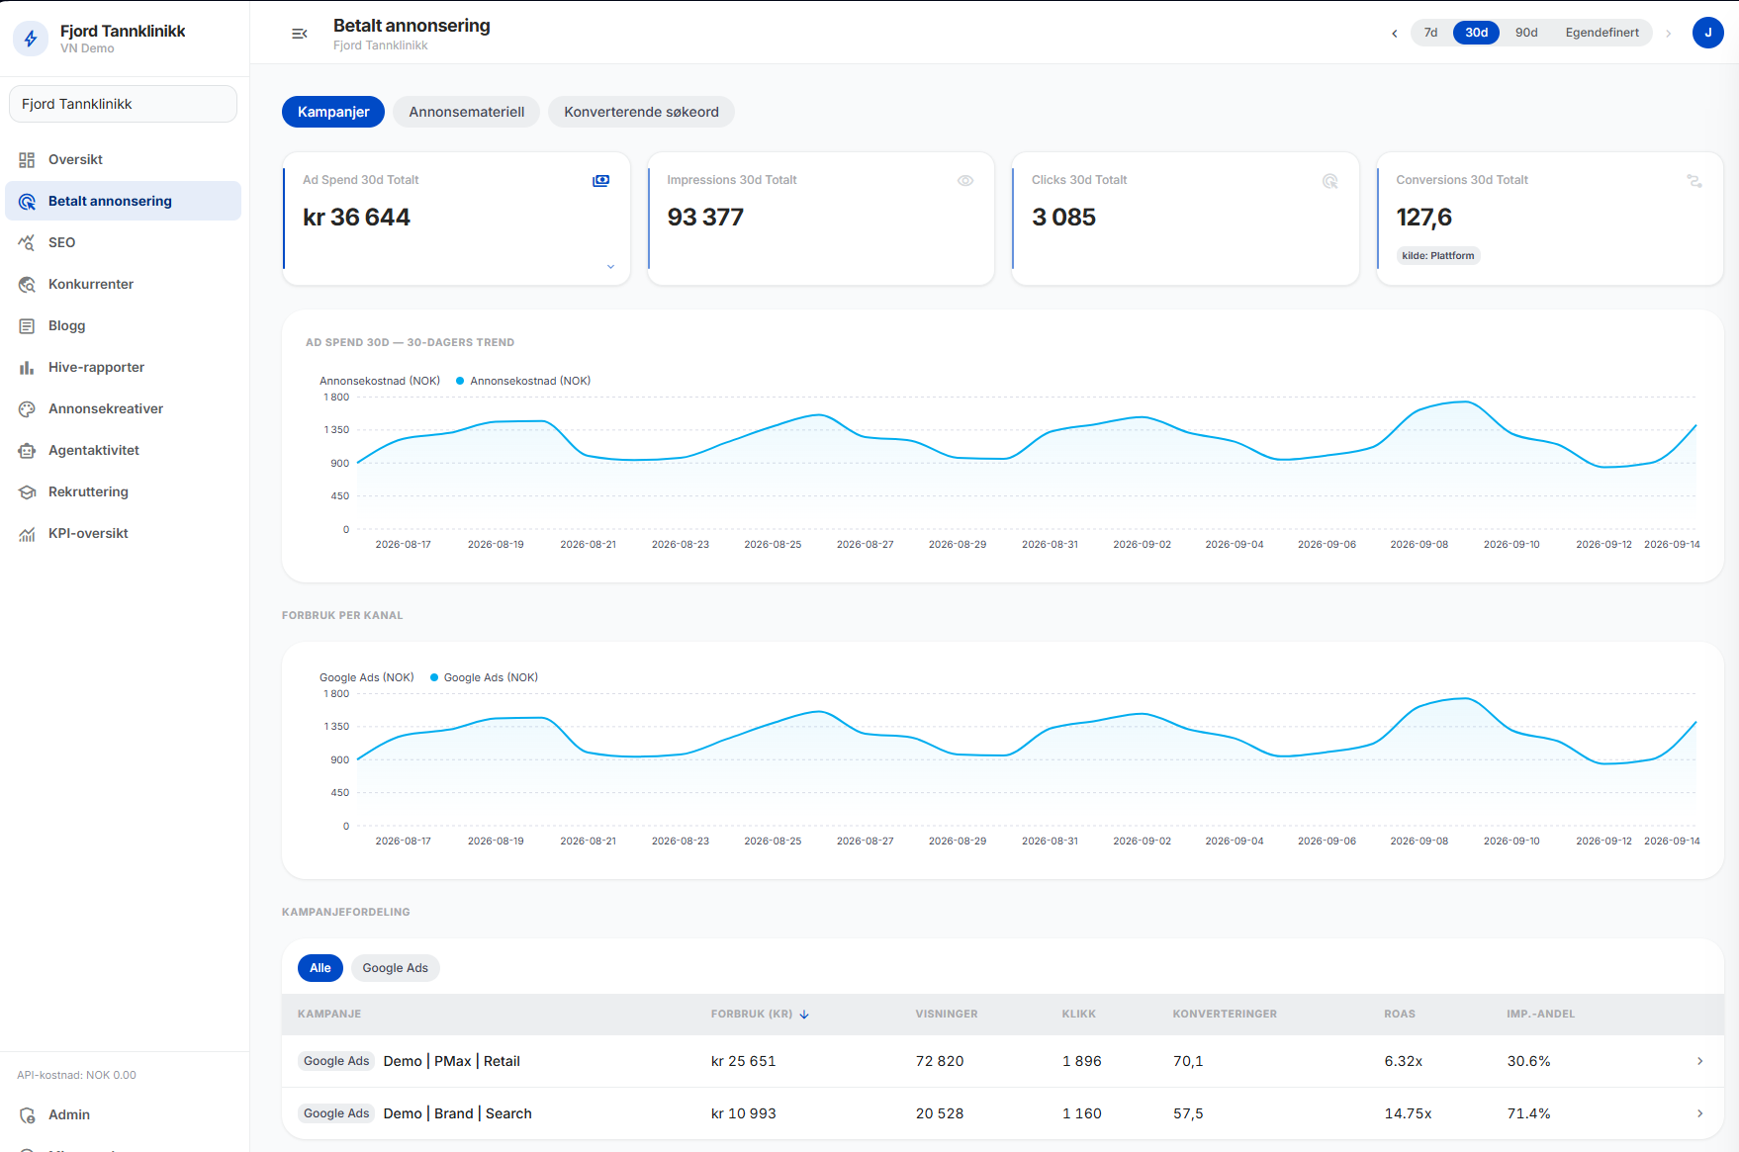This screenshot has height=1152, width=1739.
Task: Click the money icon on Ad Spend card
Action: click(x=600, y=181)
